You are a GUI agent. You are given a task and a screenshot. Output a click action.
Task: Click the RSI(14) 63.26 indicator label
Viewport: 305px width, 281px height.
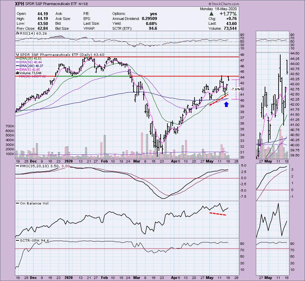33,34
